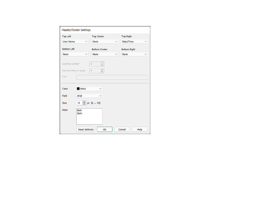Click the Size value field
The image size is (265, 205).
[79, 103]
